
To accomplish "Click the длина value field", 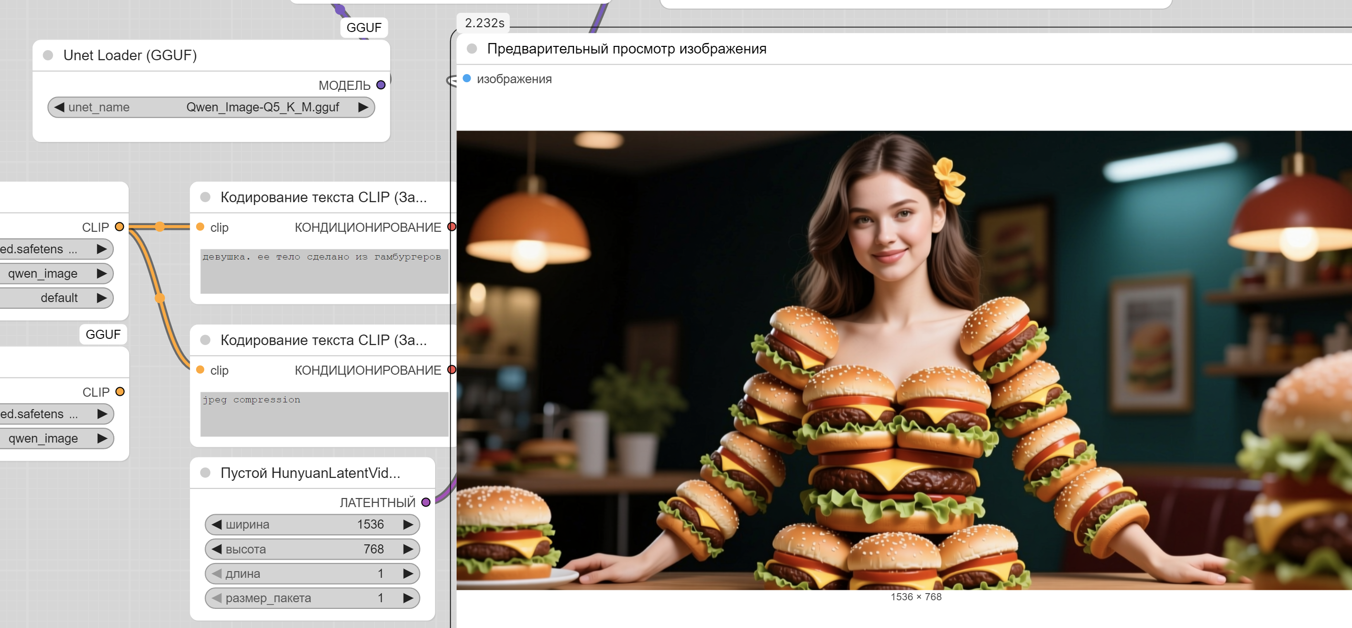I will (x=312, y=574).
